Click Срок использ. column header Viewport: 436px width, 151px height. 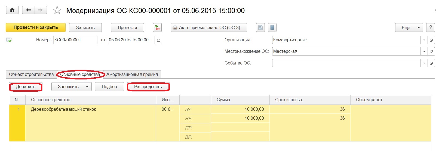coord(310,100)
